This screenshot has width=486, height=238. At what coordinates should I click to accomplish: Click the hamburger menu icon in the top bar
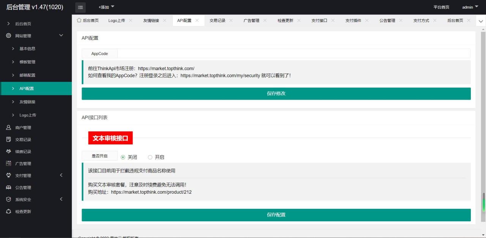click(x=80, y=7)
